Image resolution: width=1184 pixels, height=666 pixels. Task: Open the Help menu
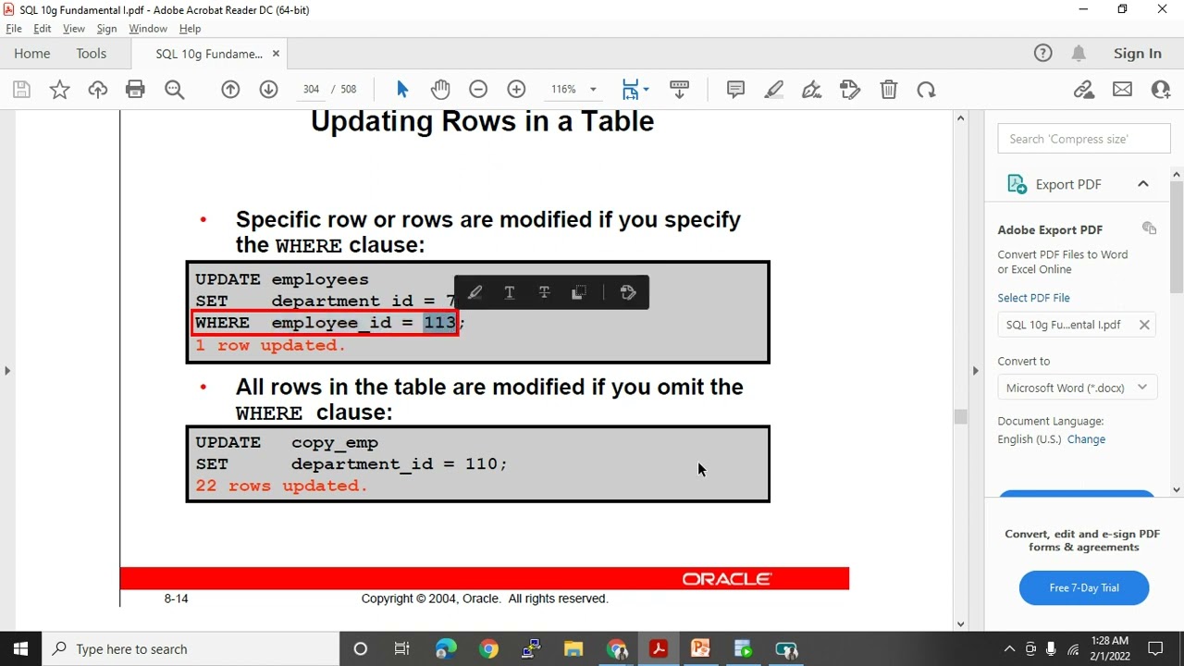[190, 29]
